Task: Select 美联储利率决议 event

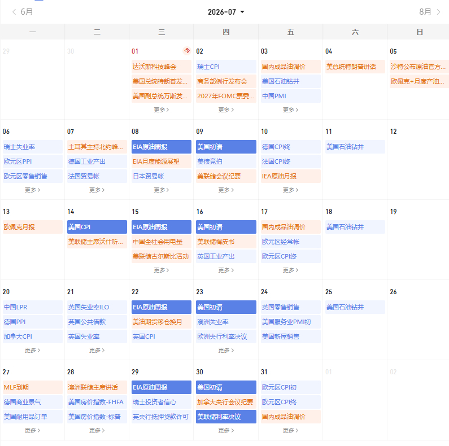Action: click(226, 417)
